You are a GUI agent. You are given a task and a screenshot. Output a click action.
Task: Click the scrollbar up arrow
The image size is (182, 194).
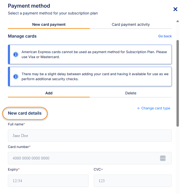(178, 21)
